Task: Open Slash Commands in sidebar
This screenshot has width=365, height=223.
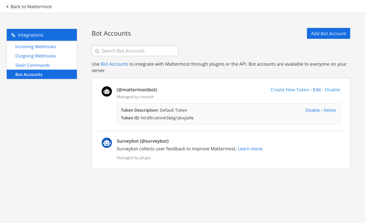Action: [33, 65]
